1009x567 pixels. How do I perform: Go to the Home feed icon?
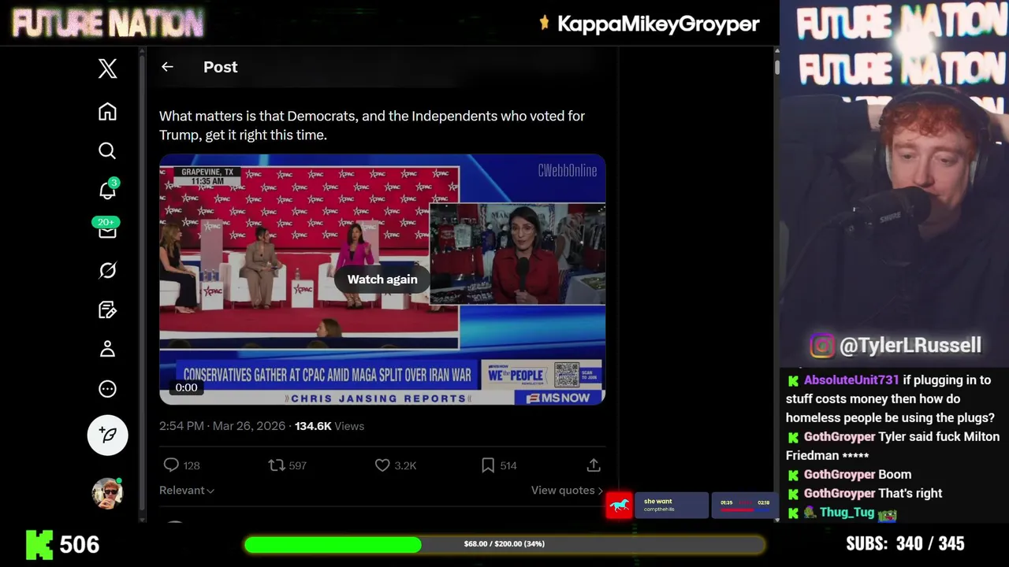click(x=107, y=112)
